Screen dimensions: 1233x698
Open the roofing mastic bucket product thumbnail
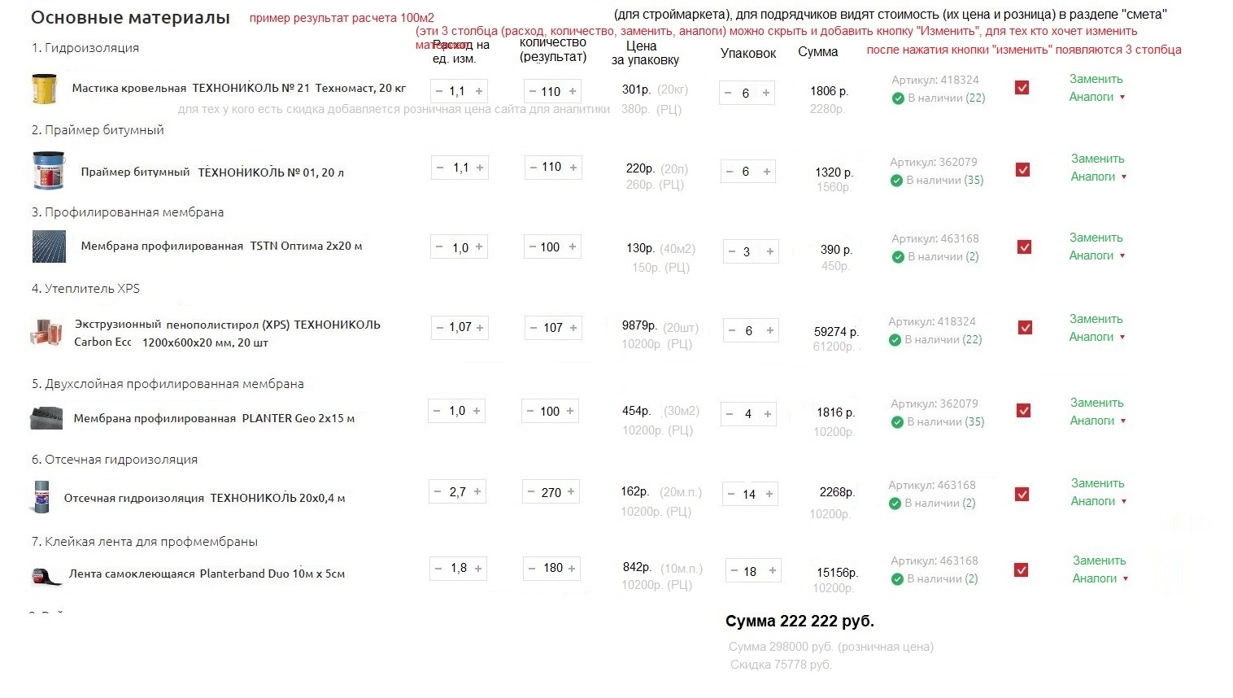coord(44,89)
